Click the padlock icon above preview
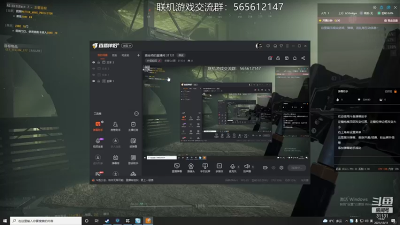Screen dimensions: 400x225 (278, 58)
